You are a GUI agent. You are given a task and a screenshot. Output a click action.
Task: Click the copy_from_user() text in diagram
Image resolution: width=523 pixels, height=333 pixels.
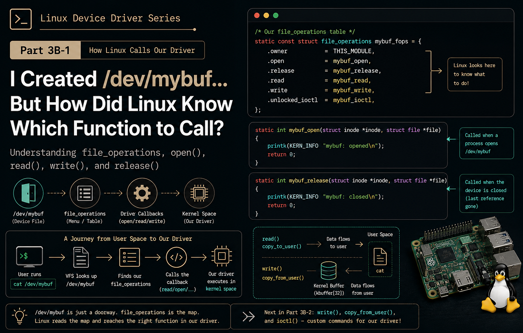point(283,278)
